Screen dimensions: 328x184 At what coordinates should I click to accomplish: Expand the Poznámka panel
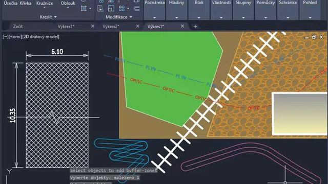[x=154, y=18]
